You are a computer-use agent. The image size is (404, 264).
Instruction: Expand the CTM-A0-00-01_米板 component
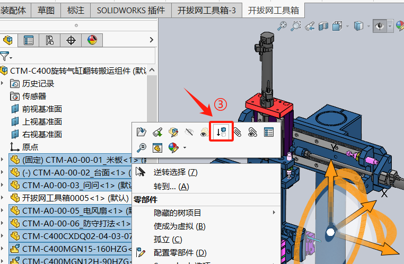coord(2,160)
